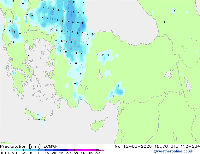Select the '0.1' legend scale label
200x154 pixels.
pyautogui.click(x=3, y=153)
